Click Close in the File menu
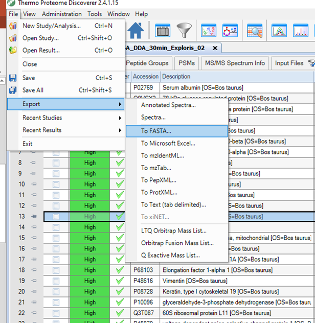Viewport: 315px width, 323px height. [x=66, y=64]
